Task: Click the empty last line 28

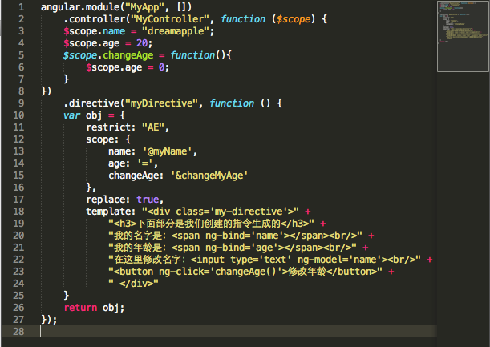Action: [241, 332]
